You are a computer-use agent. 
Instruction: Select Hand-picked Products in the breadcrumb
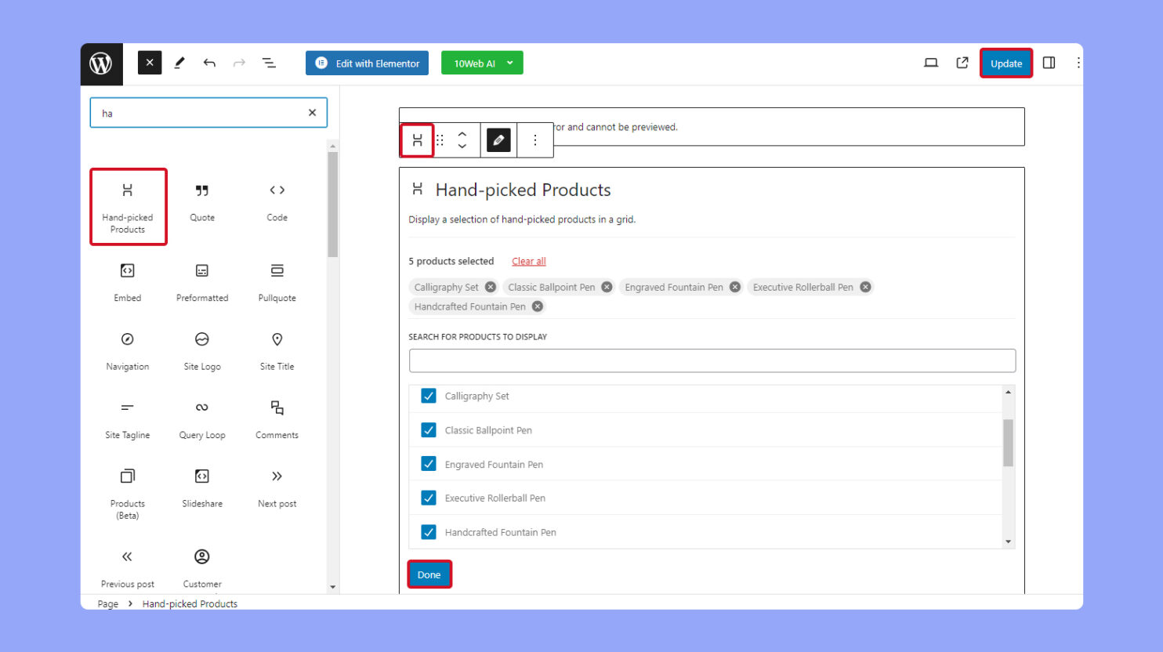coord(189,603)
